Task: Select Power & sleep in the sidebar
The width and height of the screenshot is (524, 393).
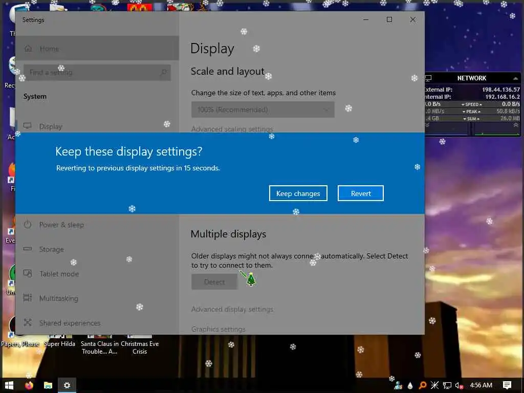Action: click(97, 225)
